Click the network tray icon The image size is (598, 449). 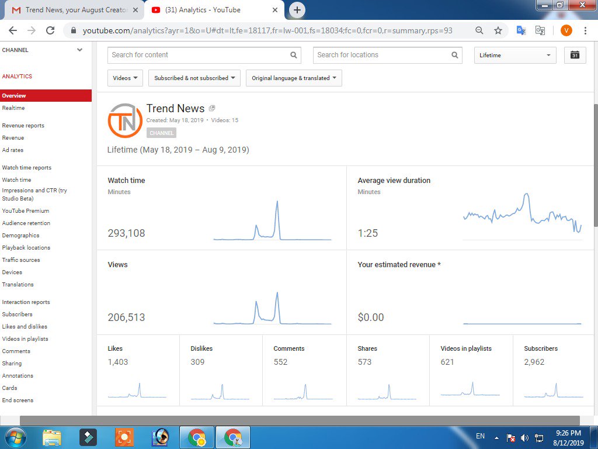[539, 438]
